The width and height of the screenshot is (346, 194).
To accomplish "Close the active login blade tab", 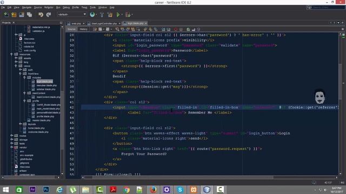I will (146, 23).
